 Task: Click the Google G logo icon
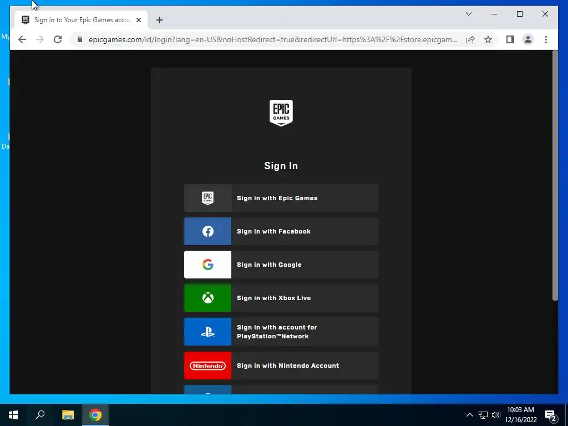pyautogui.click(x=207, y=265)
